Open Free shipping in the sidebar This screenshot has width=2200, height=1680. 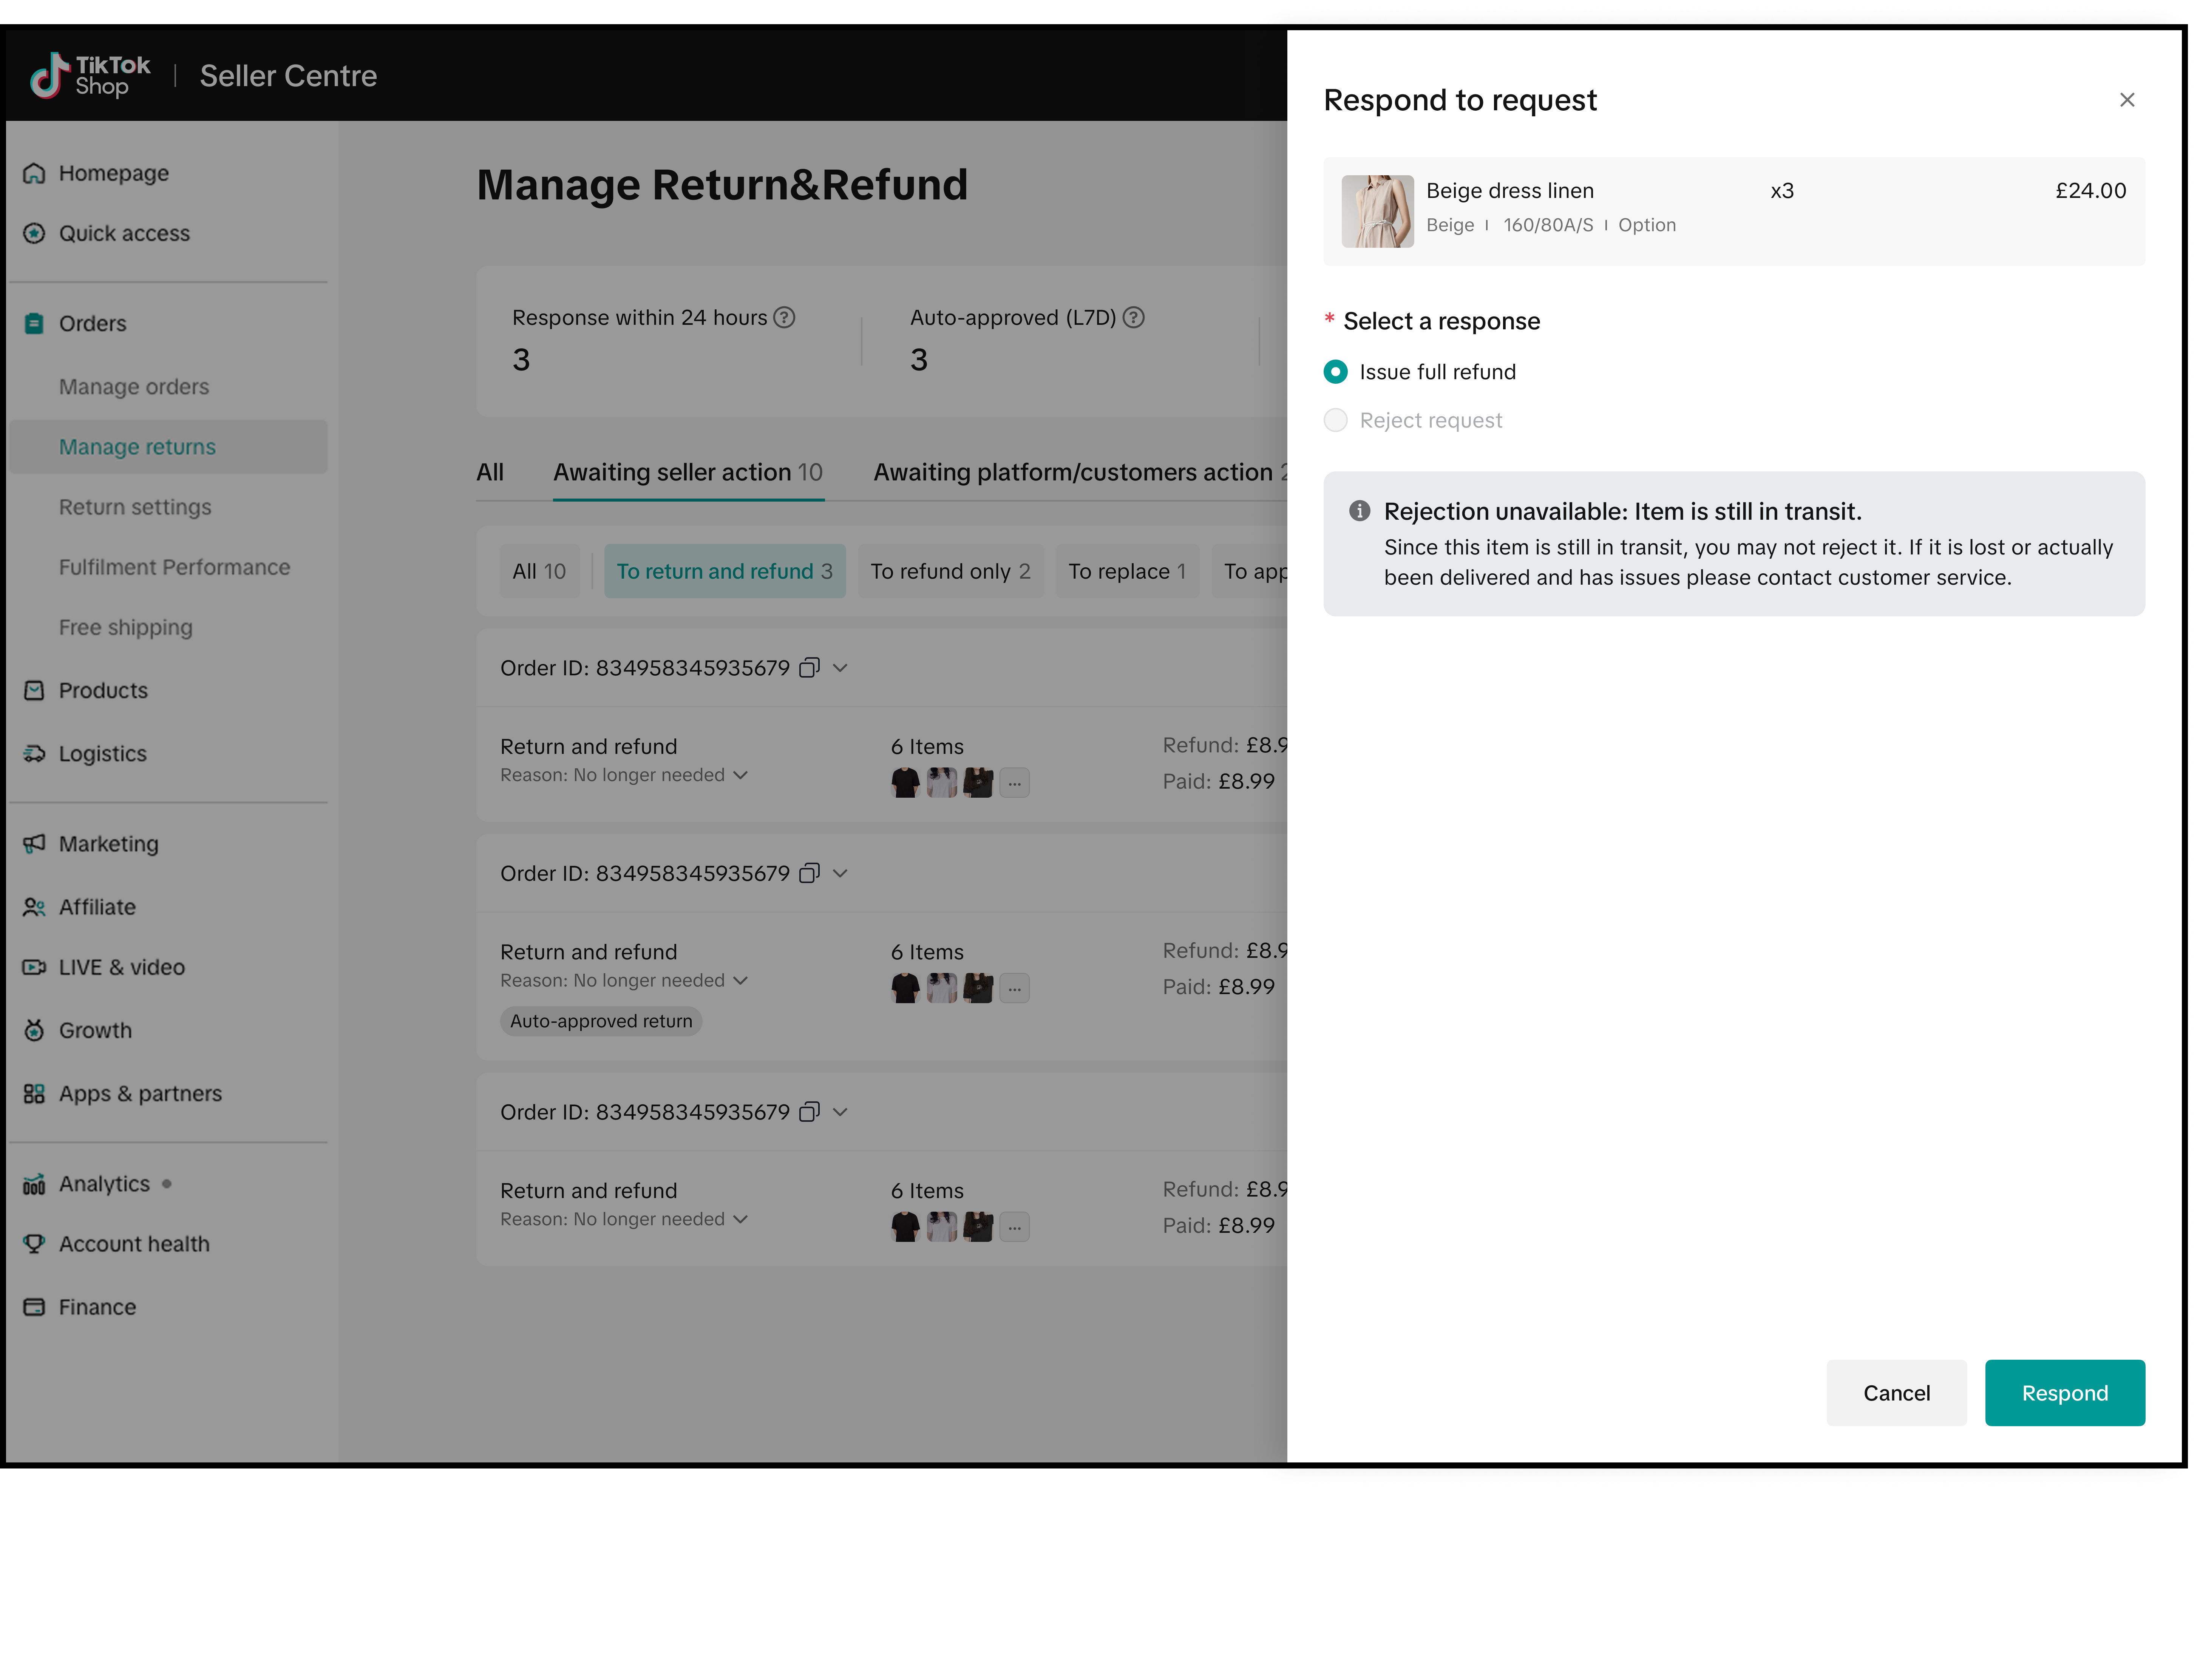pyautogui.click(x=126, y=628)
